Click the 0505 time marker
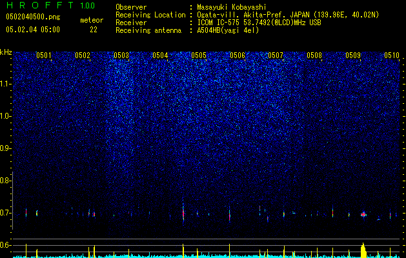 (x=199, y=55)
